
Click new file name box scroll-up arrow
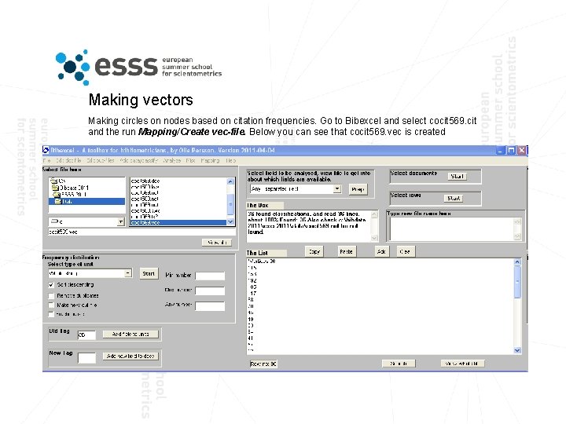tap(517, 221)
